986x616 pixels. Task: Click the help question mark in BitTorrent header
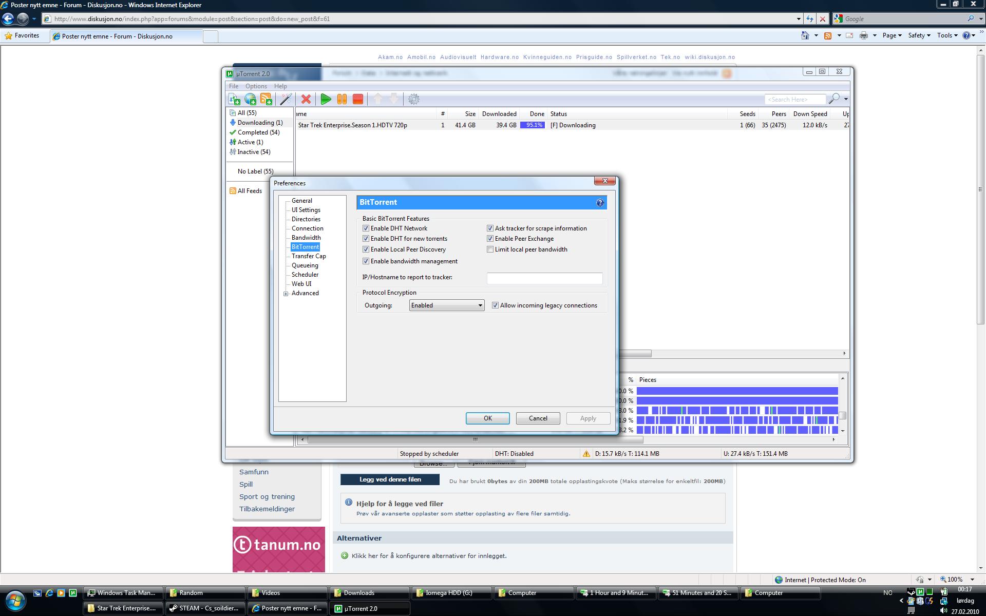tap(600, 203)
